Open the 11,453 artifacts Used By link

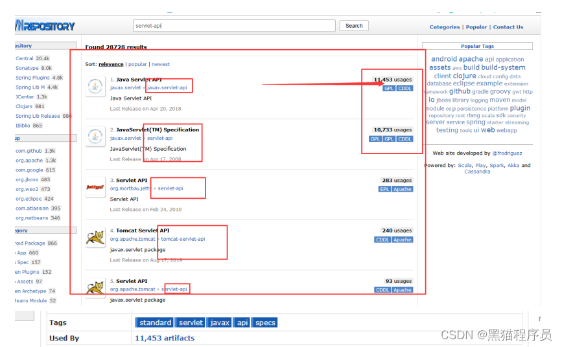(165, 338)
